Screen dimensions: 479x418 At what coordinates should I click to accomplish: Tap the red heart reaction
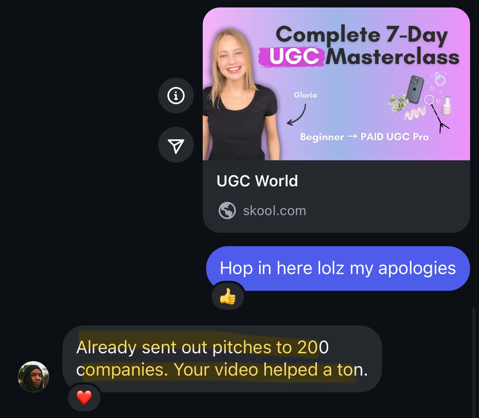click(84, 398)
